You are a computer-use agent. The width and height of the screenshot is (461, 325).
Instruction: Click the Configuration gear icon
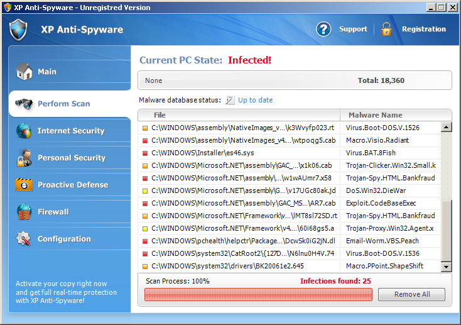click(x=24, y=239)
